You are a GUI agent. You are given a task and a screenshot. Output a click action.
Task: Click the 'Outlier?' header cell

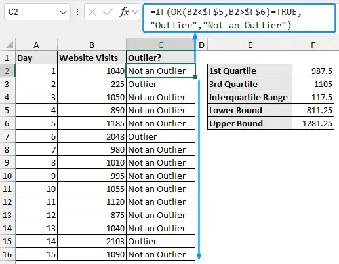[161, 58]
